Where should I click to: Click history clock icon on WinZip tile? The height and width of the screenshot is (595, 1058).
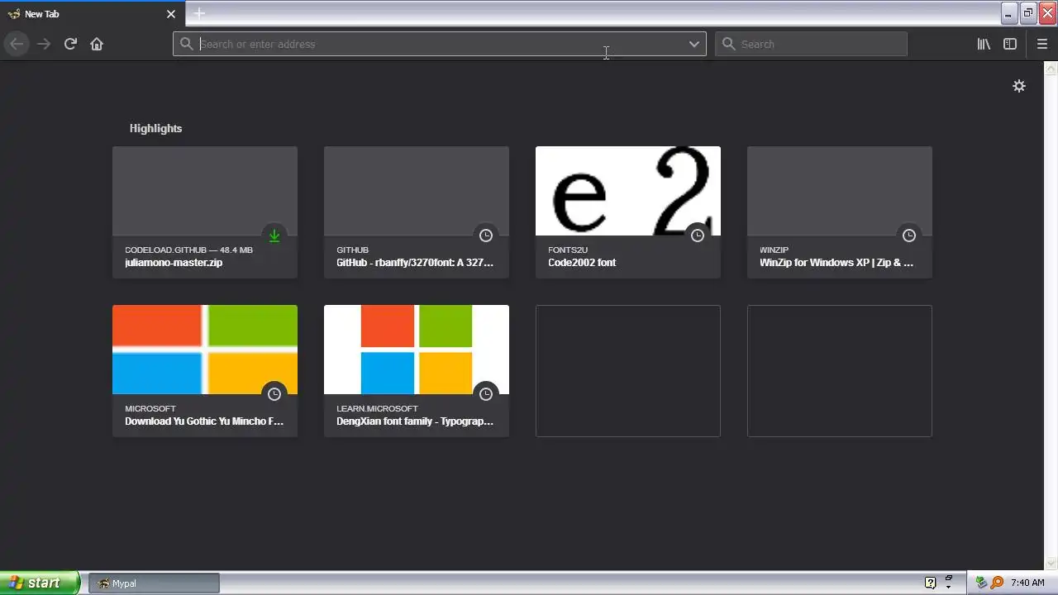[909, 236]
